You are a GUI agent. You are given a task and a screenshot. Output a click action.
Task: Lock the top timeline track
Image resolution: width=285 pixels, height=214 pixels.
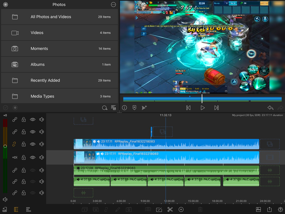[24, 119]
